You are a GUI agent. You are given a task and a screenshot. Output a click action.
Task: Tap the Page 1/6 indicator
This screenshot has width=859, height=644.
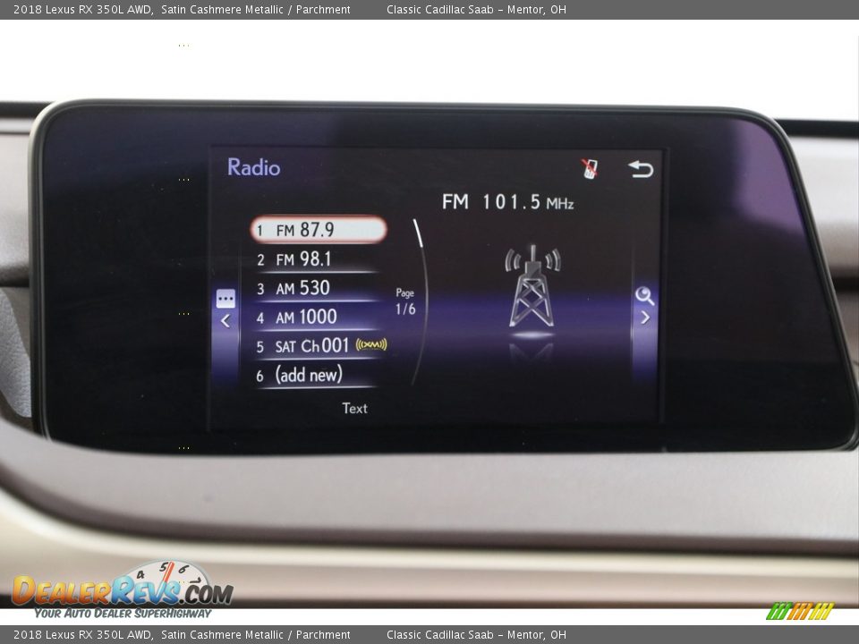point(405,302)
